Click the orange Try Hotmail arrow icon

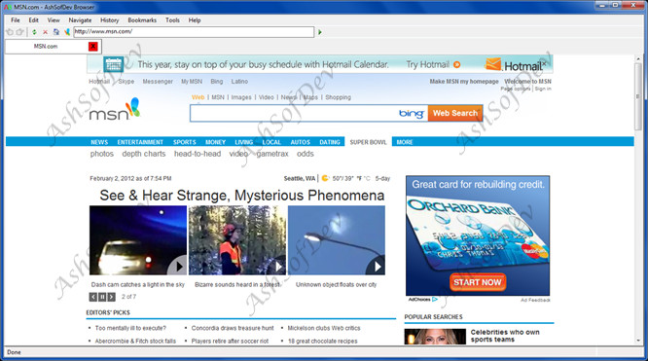pyautogui.click(x=456, y=64)
